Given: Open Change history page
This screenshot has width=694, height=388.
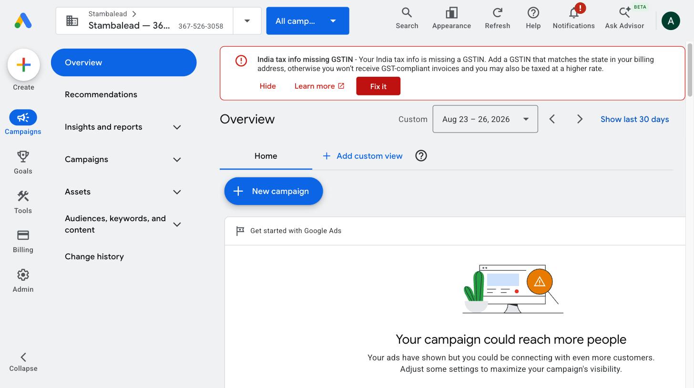Looking at the screenshot, I should pyautogui.click(x=94, y=256).
